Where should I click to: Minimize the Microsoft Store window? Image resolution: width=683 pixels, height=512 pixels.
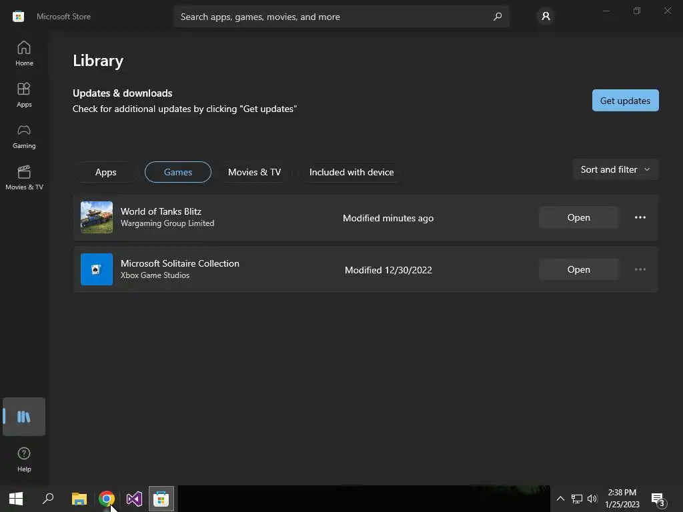(606, 11)
